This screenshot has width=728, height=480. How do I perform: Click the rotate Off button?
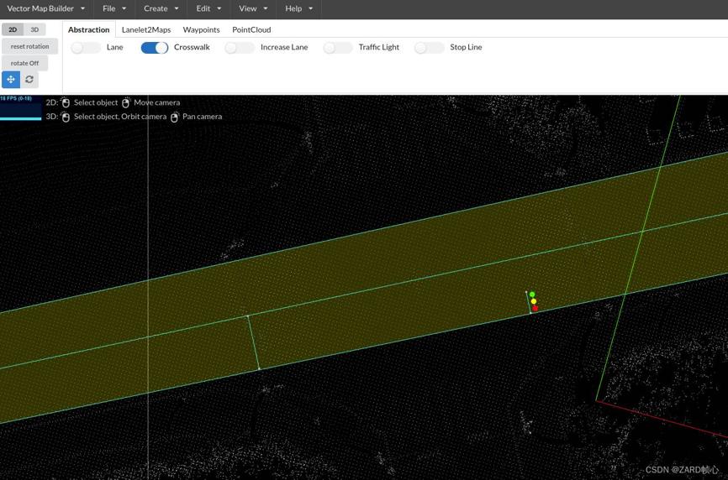(25, 63)
